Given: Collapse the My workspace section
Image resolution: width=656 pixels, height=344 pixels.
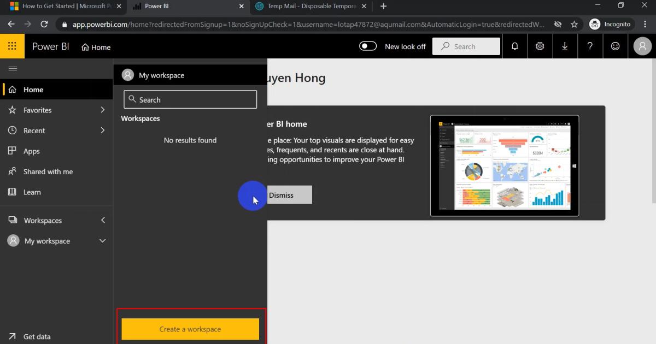Looking at the screenshot, I should (x=102, y=240).
